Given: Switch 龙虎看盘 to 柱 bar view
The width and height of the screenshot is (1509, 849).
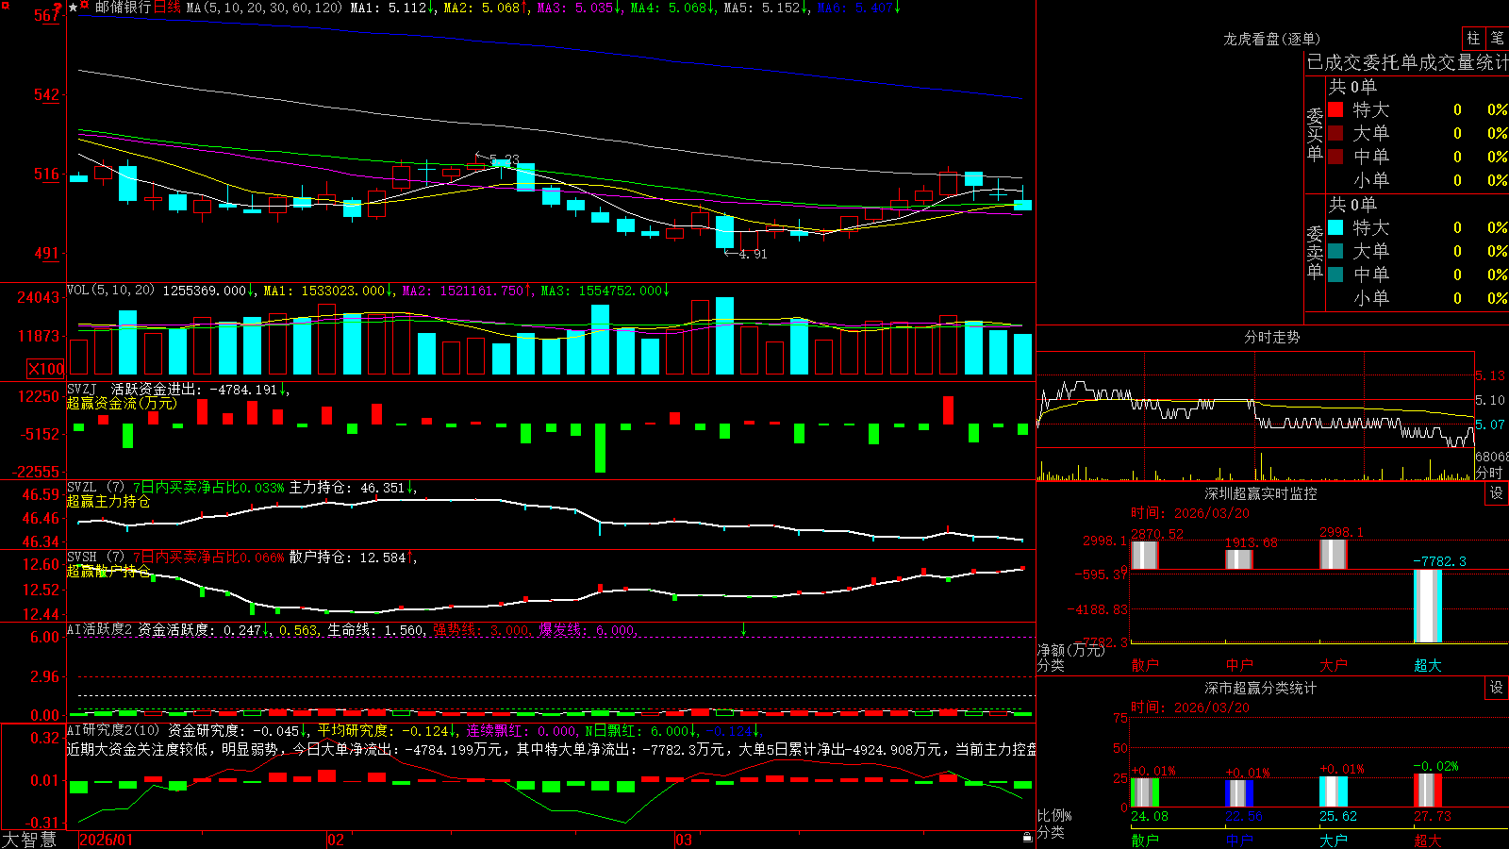Looking at the screenshot, I should pos(1473,38).
